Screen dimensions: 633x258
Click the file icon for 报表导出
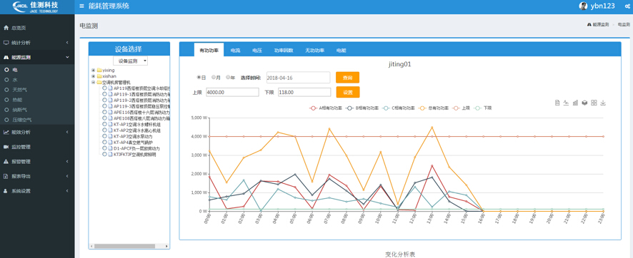coord(6,176)
